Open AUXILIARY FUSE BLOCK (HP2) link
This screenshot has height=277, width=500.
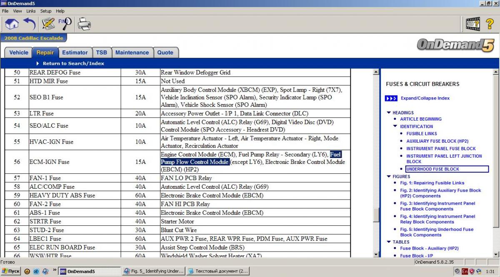click(437, 141)
